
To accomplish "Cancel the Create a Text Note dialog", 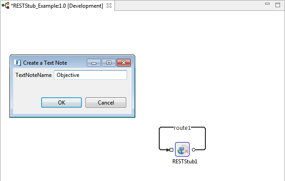I will pyautogui.click(x=106, y=103).
